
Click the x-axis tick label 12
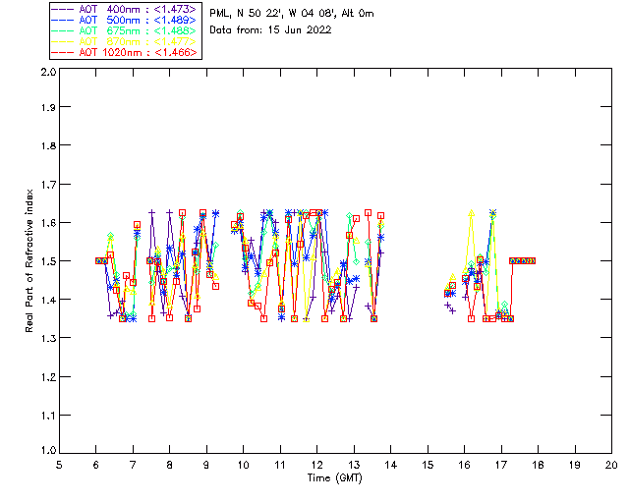coord(316,464)
